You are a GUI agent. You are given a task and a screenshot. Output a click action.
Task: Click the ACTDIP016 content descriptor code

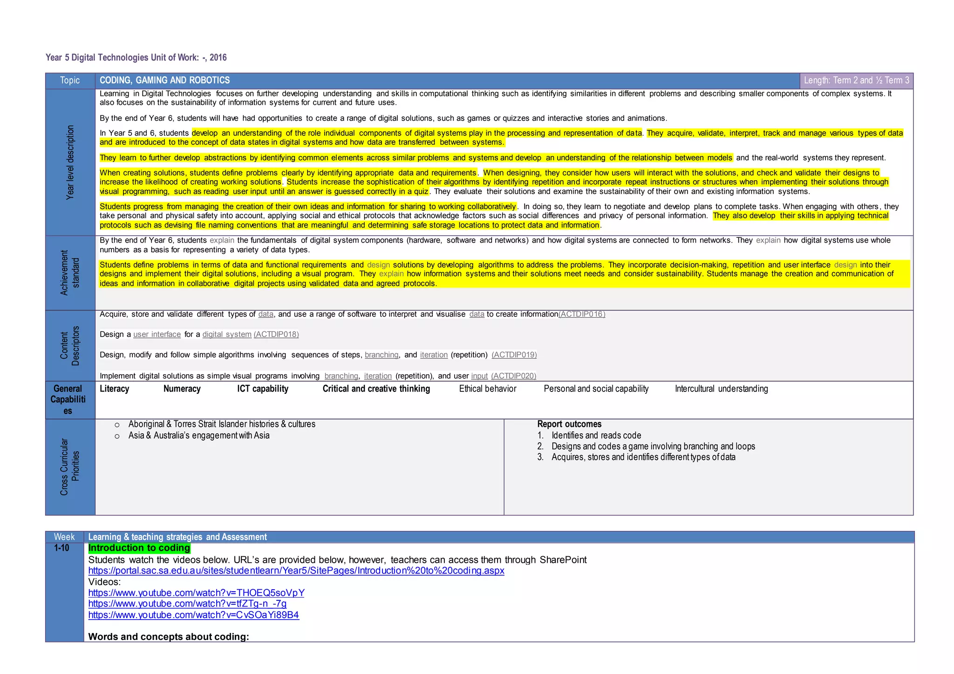point(581,314)
